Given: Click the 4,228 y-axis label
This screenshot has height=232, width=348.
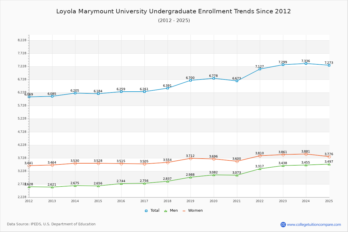Looking at the screenshot, I should click(22, 145).
